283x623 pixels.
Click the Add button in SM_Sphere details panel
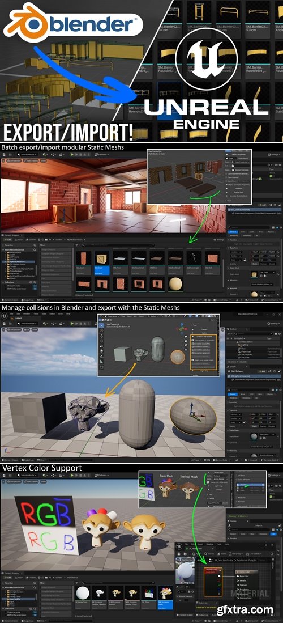(x=263, y=371)
